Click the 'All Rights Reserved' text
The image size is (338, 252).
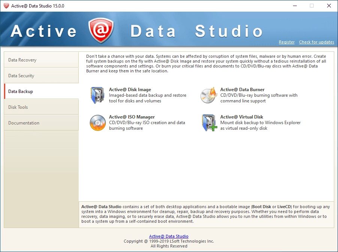(x=169, y=246)
